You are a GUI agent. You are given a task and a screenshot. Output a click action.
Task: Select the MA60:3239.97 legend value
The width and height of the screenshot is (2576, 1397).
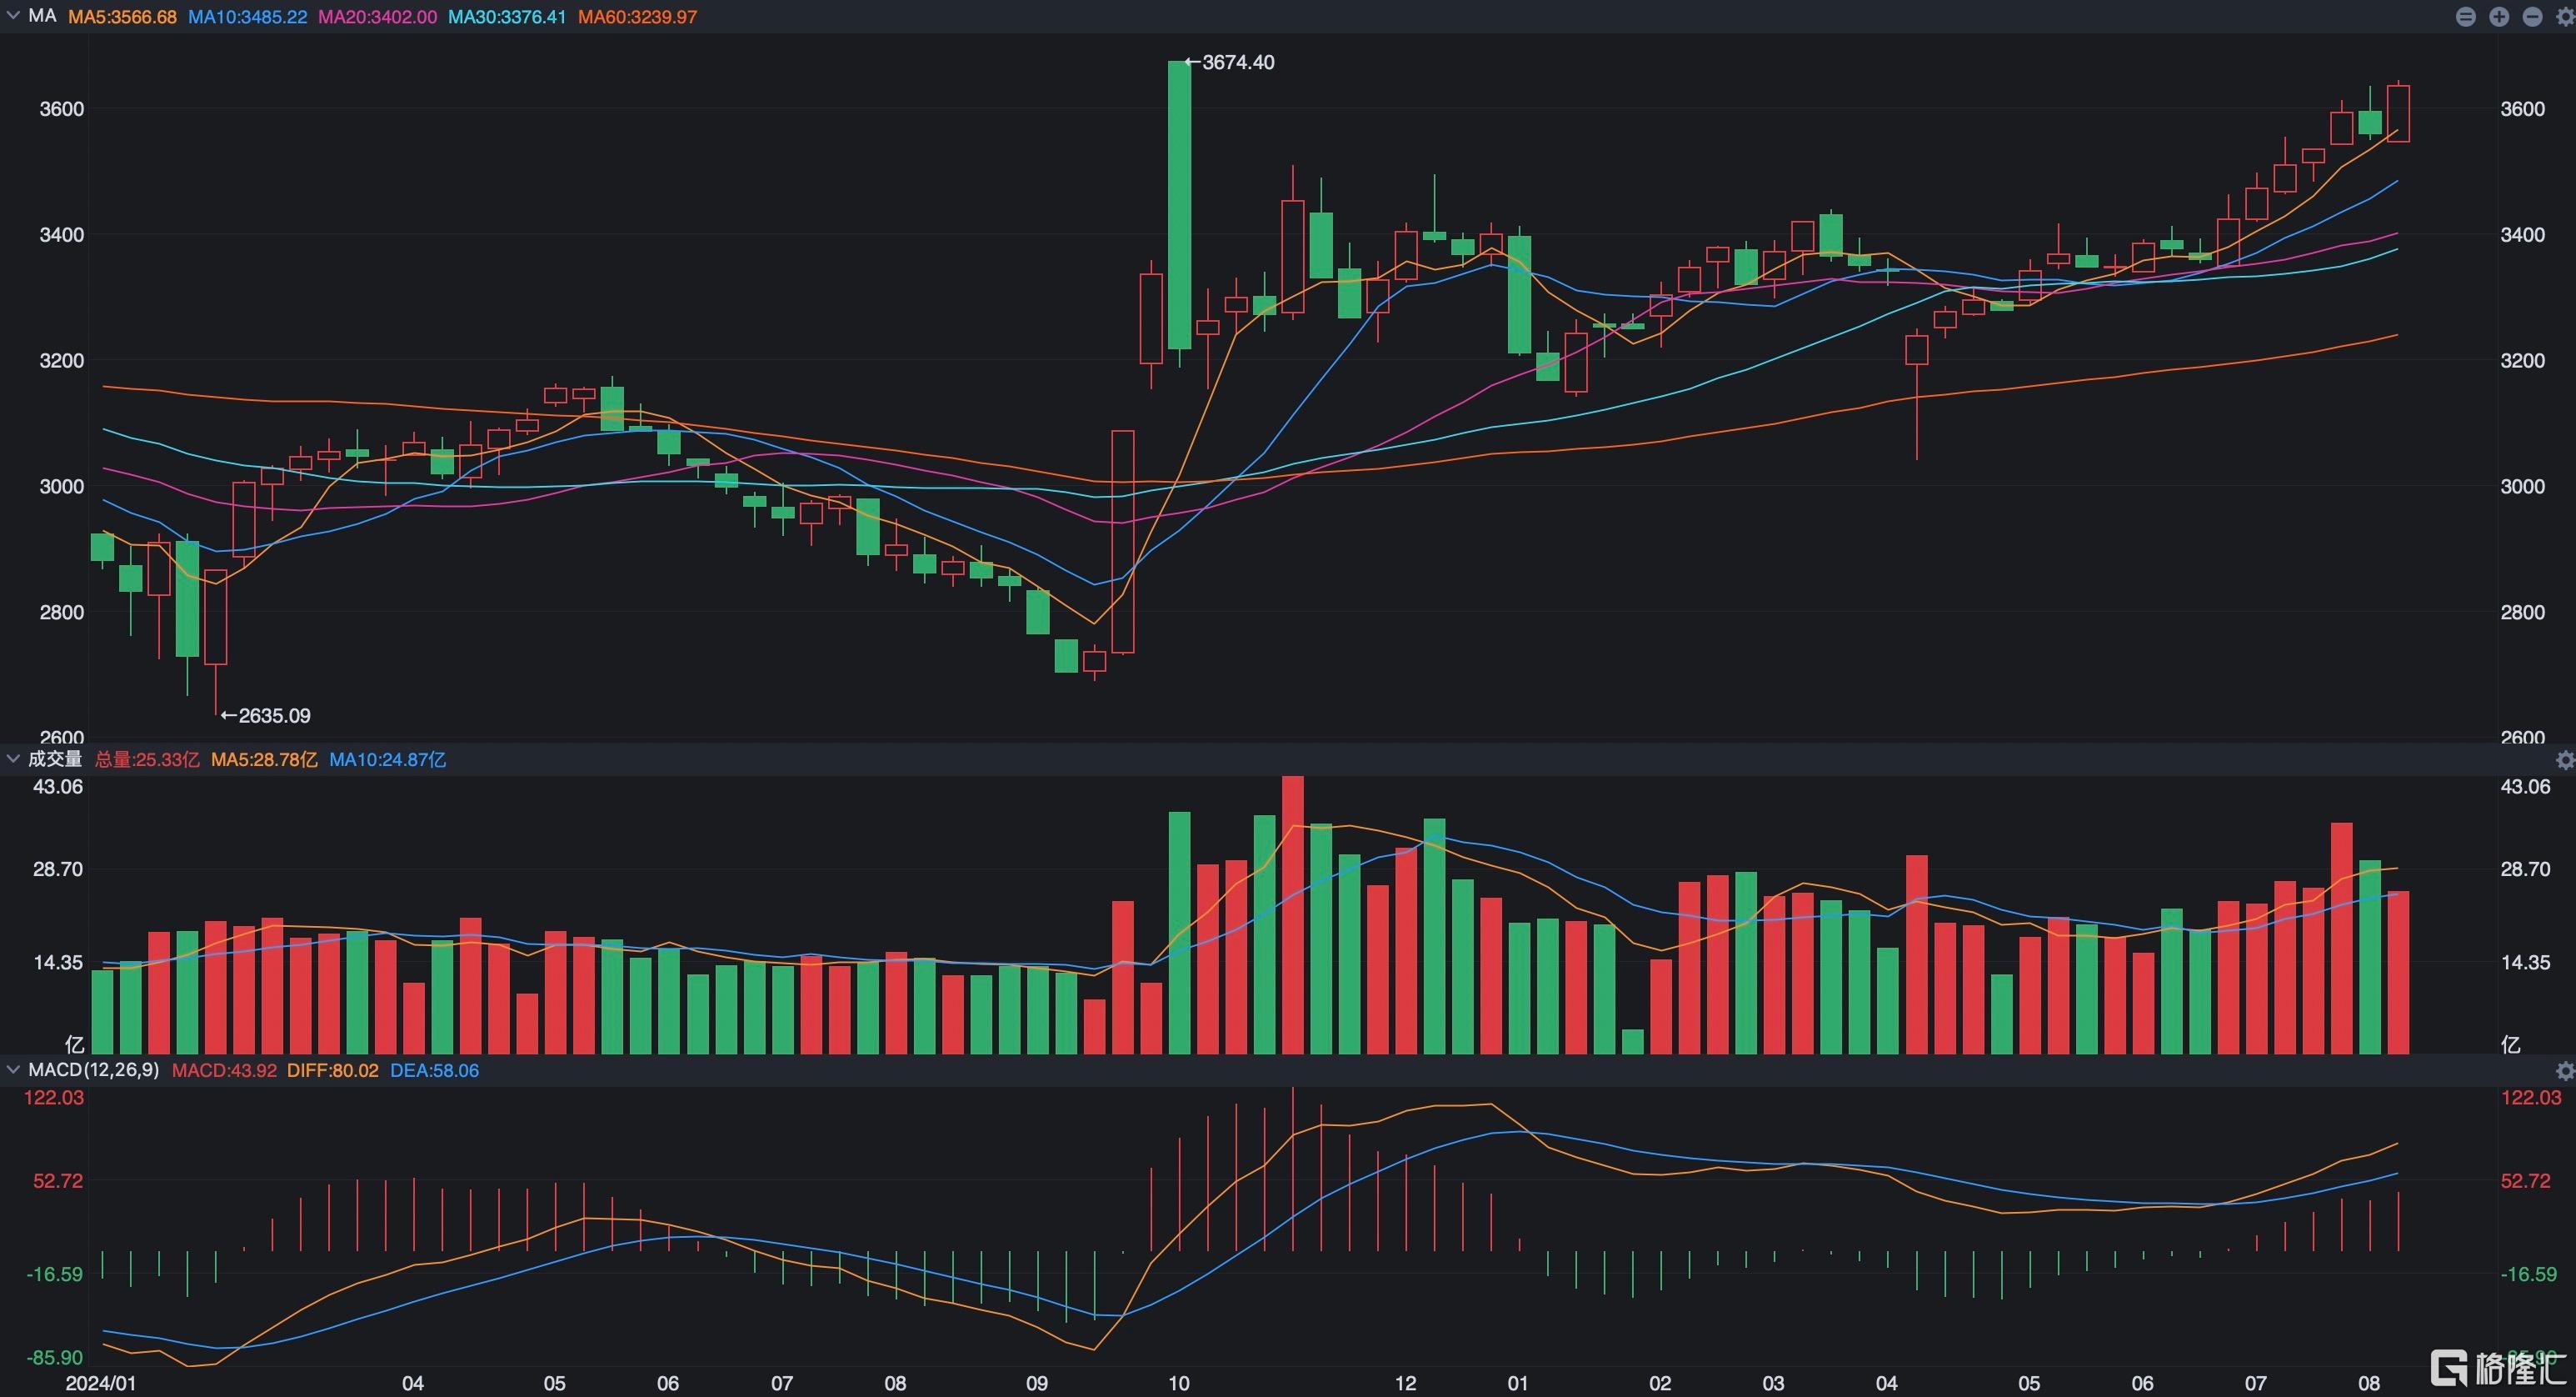[x=638, y=17]
